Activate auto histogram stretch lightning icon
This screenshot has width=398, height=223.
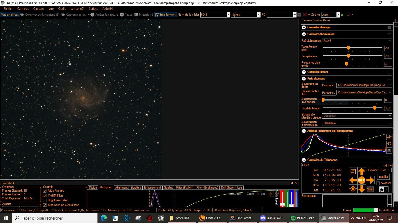(x=390, y=137)
